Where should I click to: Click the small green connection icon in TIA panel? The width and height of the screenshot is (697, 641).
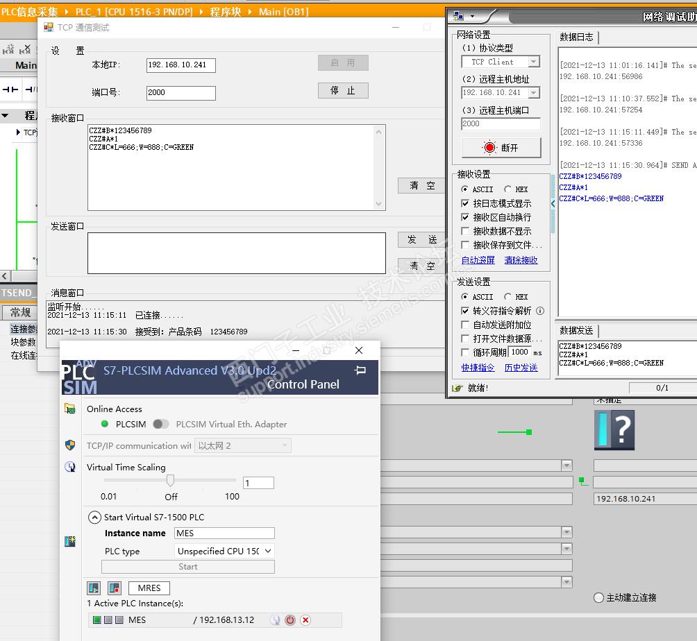[583, 481]
